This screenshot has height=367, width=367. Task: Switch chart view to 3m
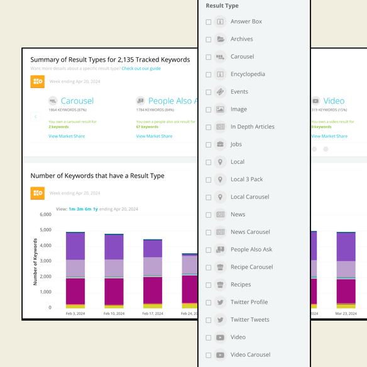80,209
